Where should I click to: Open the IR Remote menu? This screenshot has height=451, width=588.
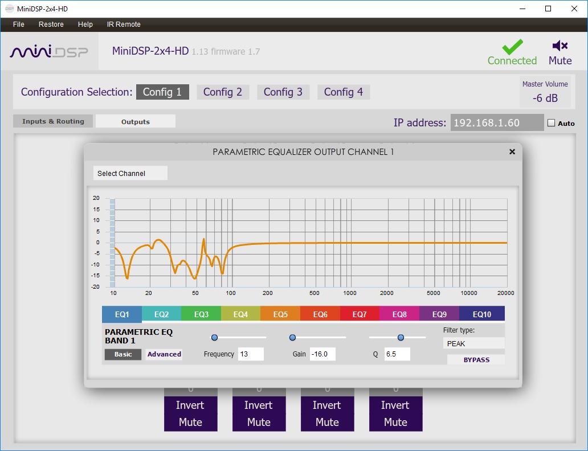pyautogui.click(x=123, y=24)
